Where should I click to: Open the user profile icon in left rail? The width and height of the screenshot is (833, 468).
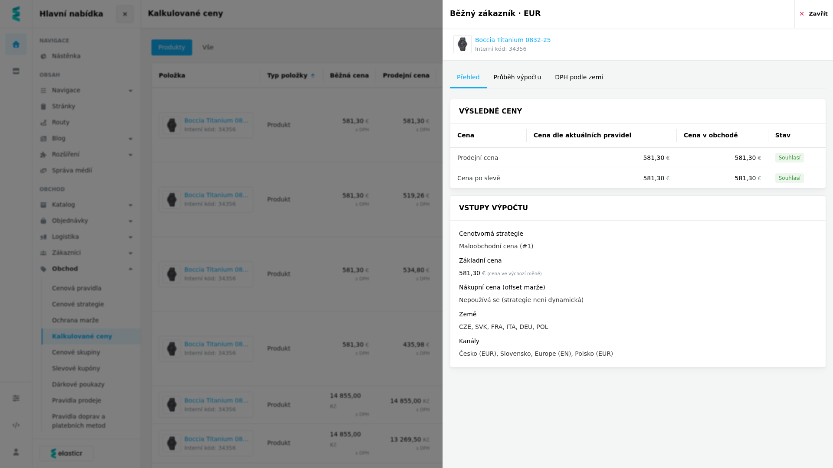pyautogui.click(x=16, y=452)
